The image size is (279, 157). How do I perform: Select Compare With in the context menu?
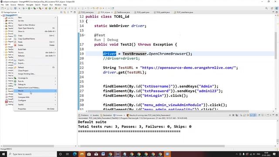35,97
